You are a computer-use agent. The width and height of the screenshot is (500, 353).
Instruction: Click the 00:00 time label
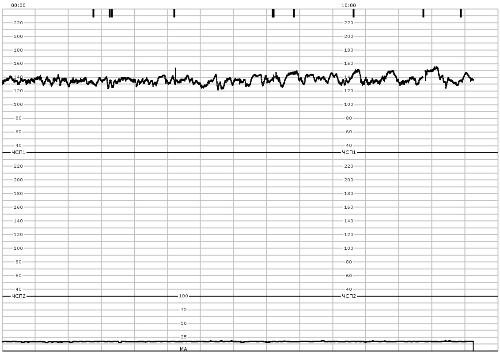click(x=18, y=5)
